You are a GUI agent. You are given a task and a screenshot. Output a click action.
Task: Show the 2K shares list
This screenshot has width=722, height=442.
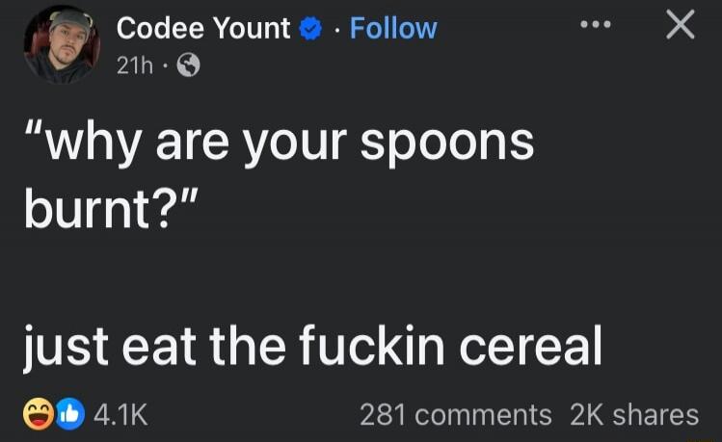click(x=634, y=415)
